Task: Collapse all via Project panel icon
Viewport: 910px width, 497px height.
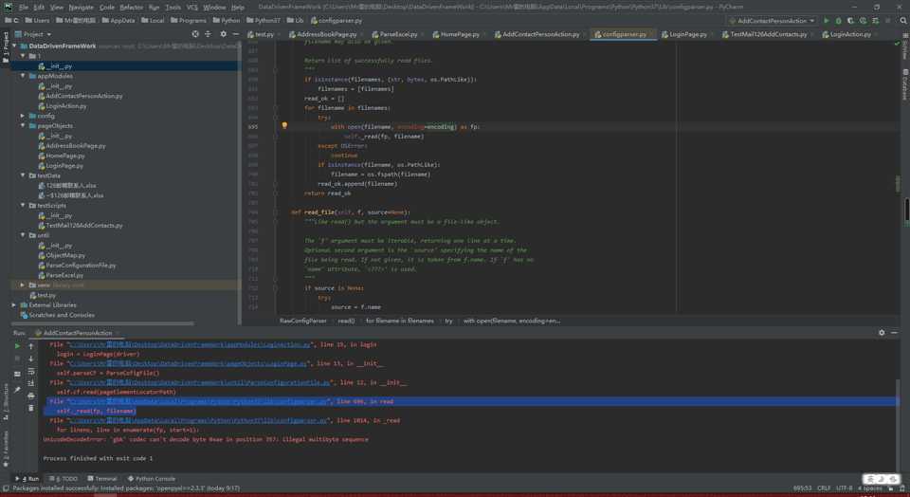Action: [x=208, y=34]
